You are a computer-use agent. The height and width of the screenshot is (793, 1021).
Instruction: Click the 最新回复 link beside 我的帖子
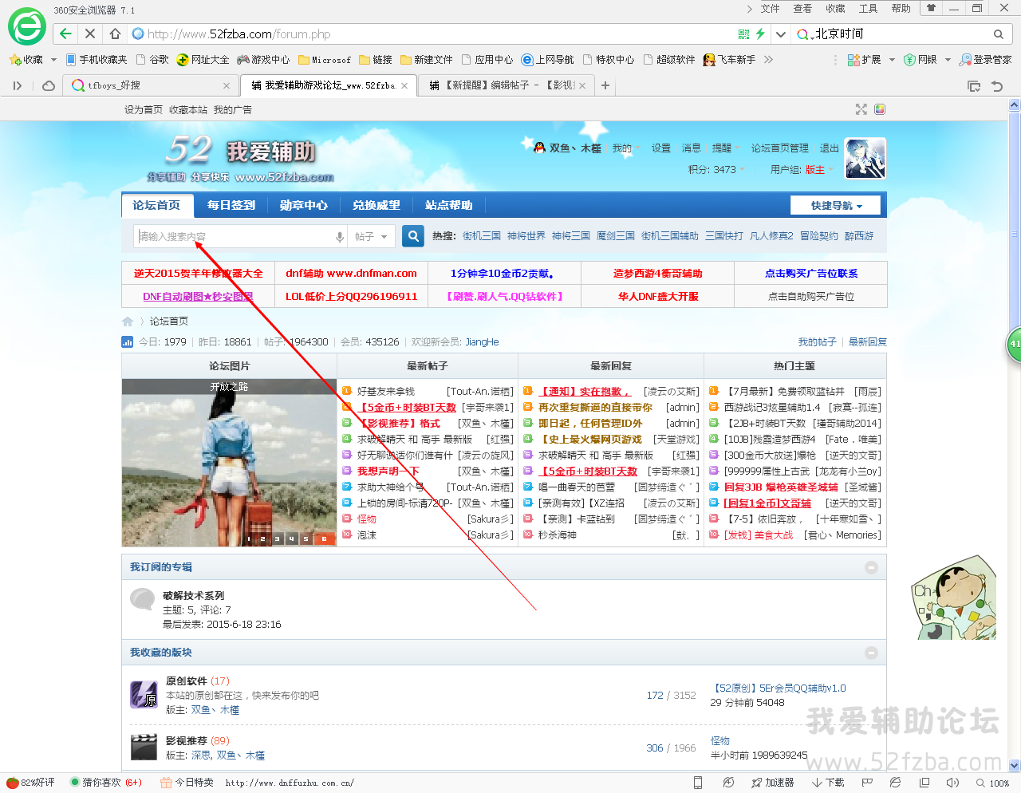(868, 342)
